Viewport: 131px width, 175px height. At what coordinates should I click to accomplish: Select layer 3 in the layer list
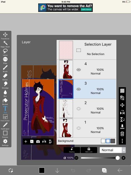click(86, 89)
